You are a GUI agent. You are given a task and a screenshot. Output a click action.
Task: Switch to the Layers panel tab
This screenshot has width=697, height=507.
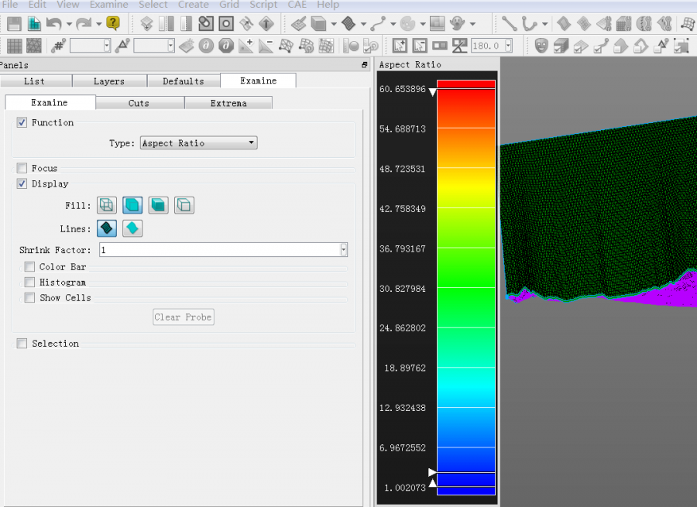(x=108, y=81)
